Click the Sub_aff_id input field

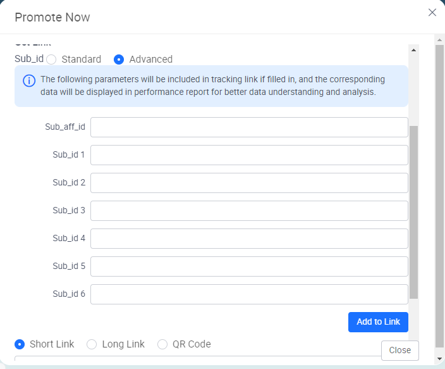coord(249,127)
